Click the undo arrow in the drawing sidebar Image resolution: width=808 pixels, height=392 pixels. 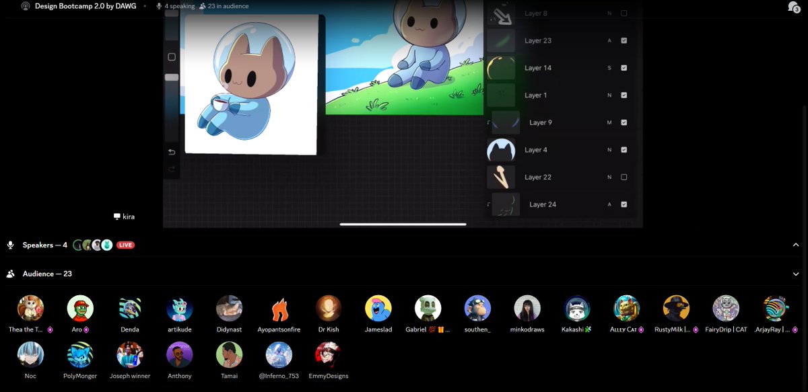pyautogui.click(x=172, y=152)
